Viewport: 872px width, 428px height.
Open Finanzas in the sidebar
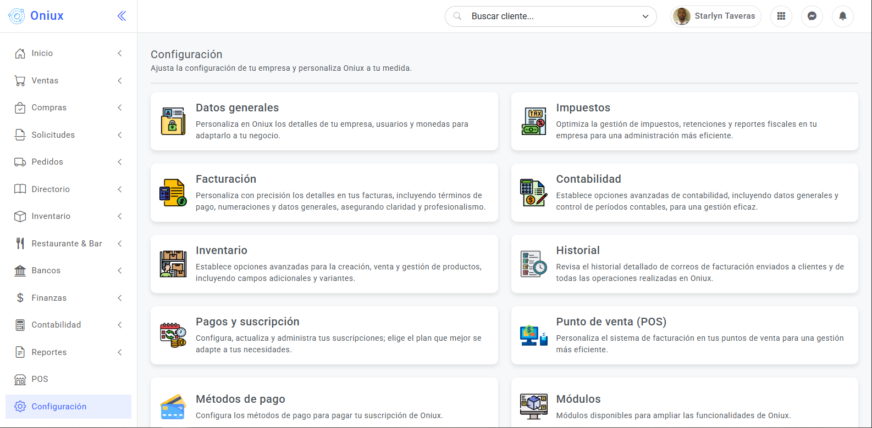(x=68, y=298)
